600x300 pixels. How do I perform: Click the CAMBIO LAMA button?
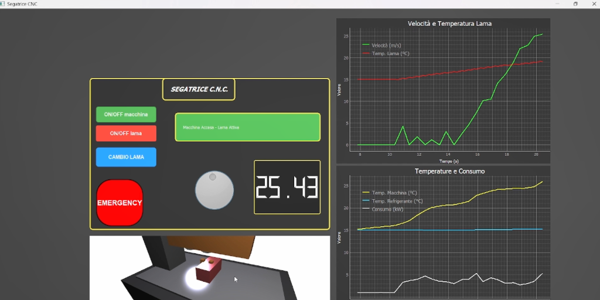pos(126,157)
